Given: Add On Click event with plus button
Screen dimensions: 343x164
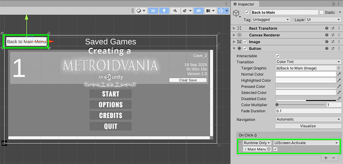Looking at the screenshot, I should 326,158.
